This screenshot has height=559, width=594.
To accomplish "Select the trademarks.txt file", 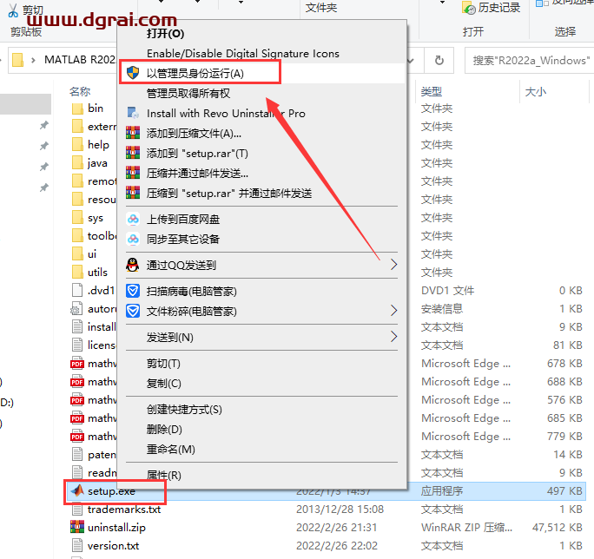I will point(124,510).
